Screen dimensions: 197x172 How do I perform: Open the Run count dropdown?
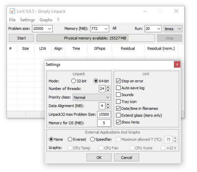[x=159, y=29]
